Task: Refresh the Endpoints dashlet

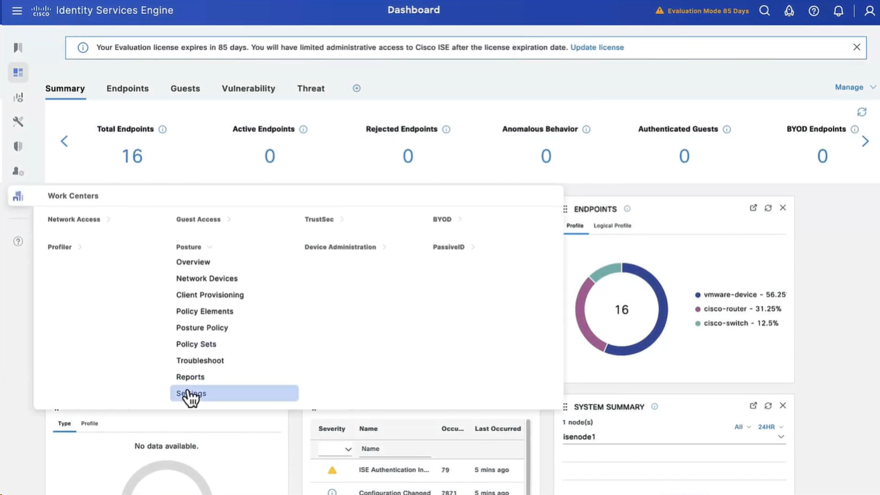Action: pyautogui.click(x=768, y=208)
